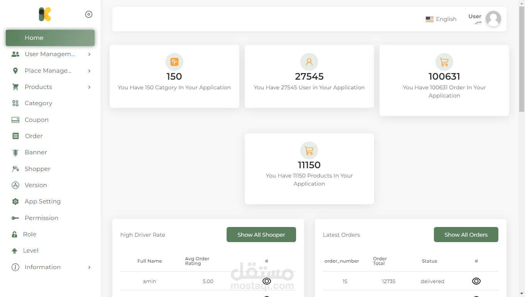
Task: Open the Coupon menu item
Action: 50,120
